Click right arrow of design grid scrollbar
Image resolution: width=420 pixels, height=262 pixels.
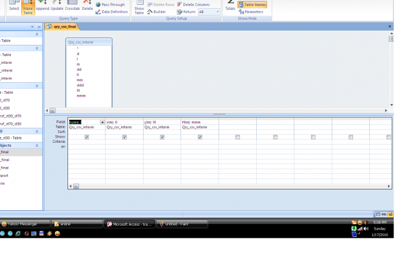389,186
